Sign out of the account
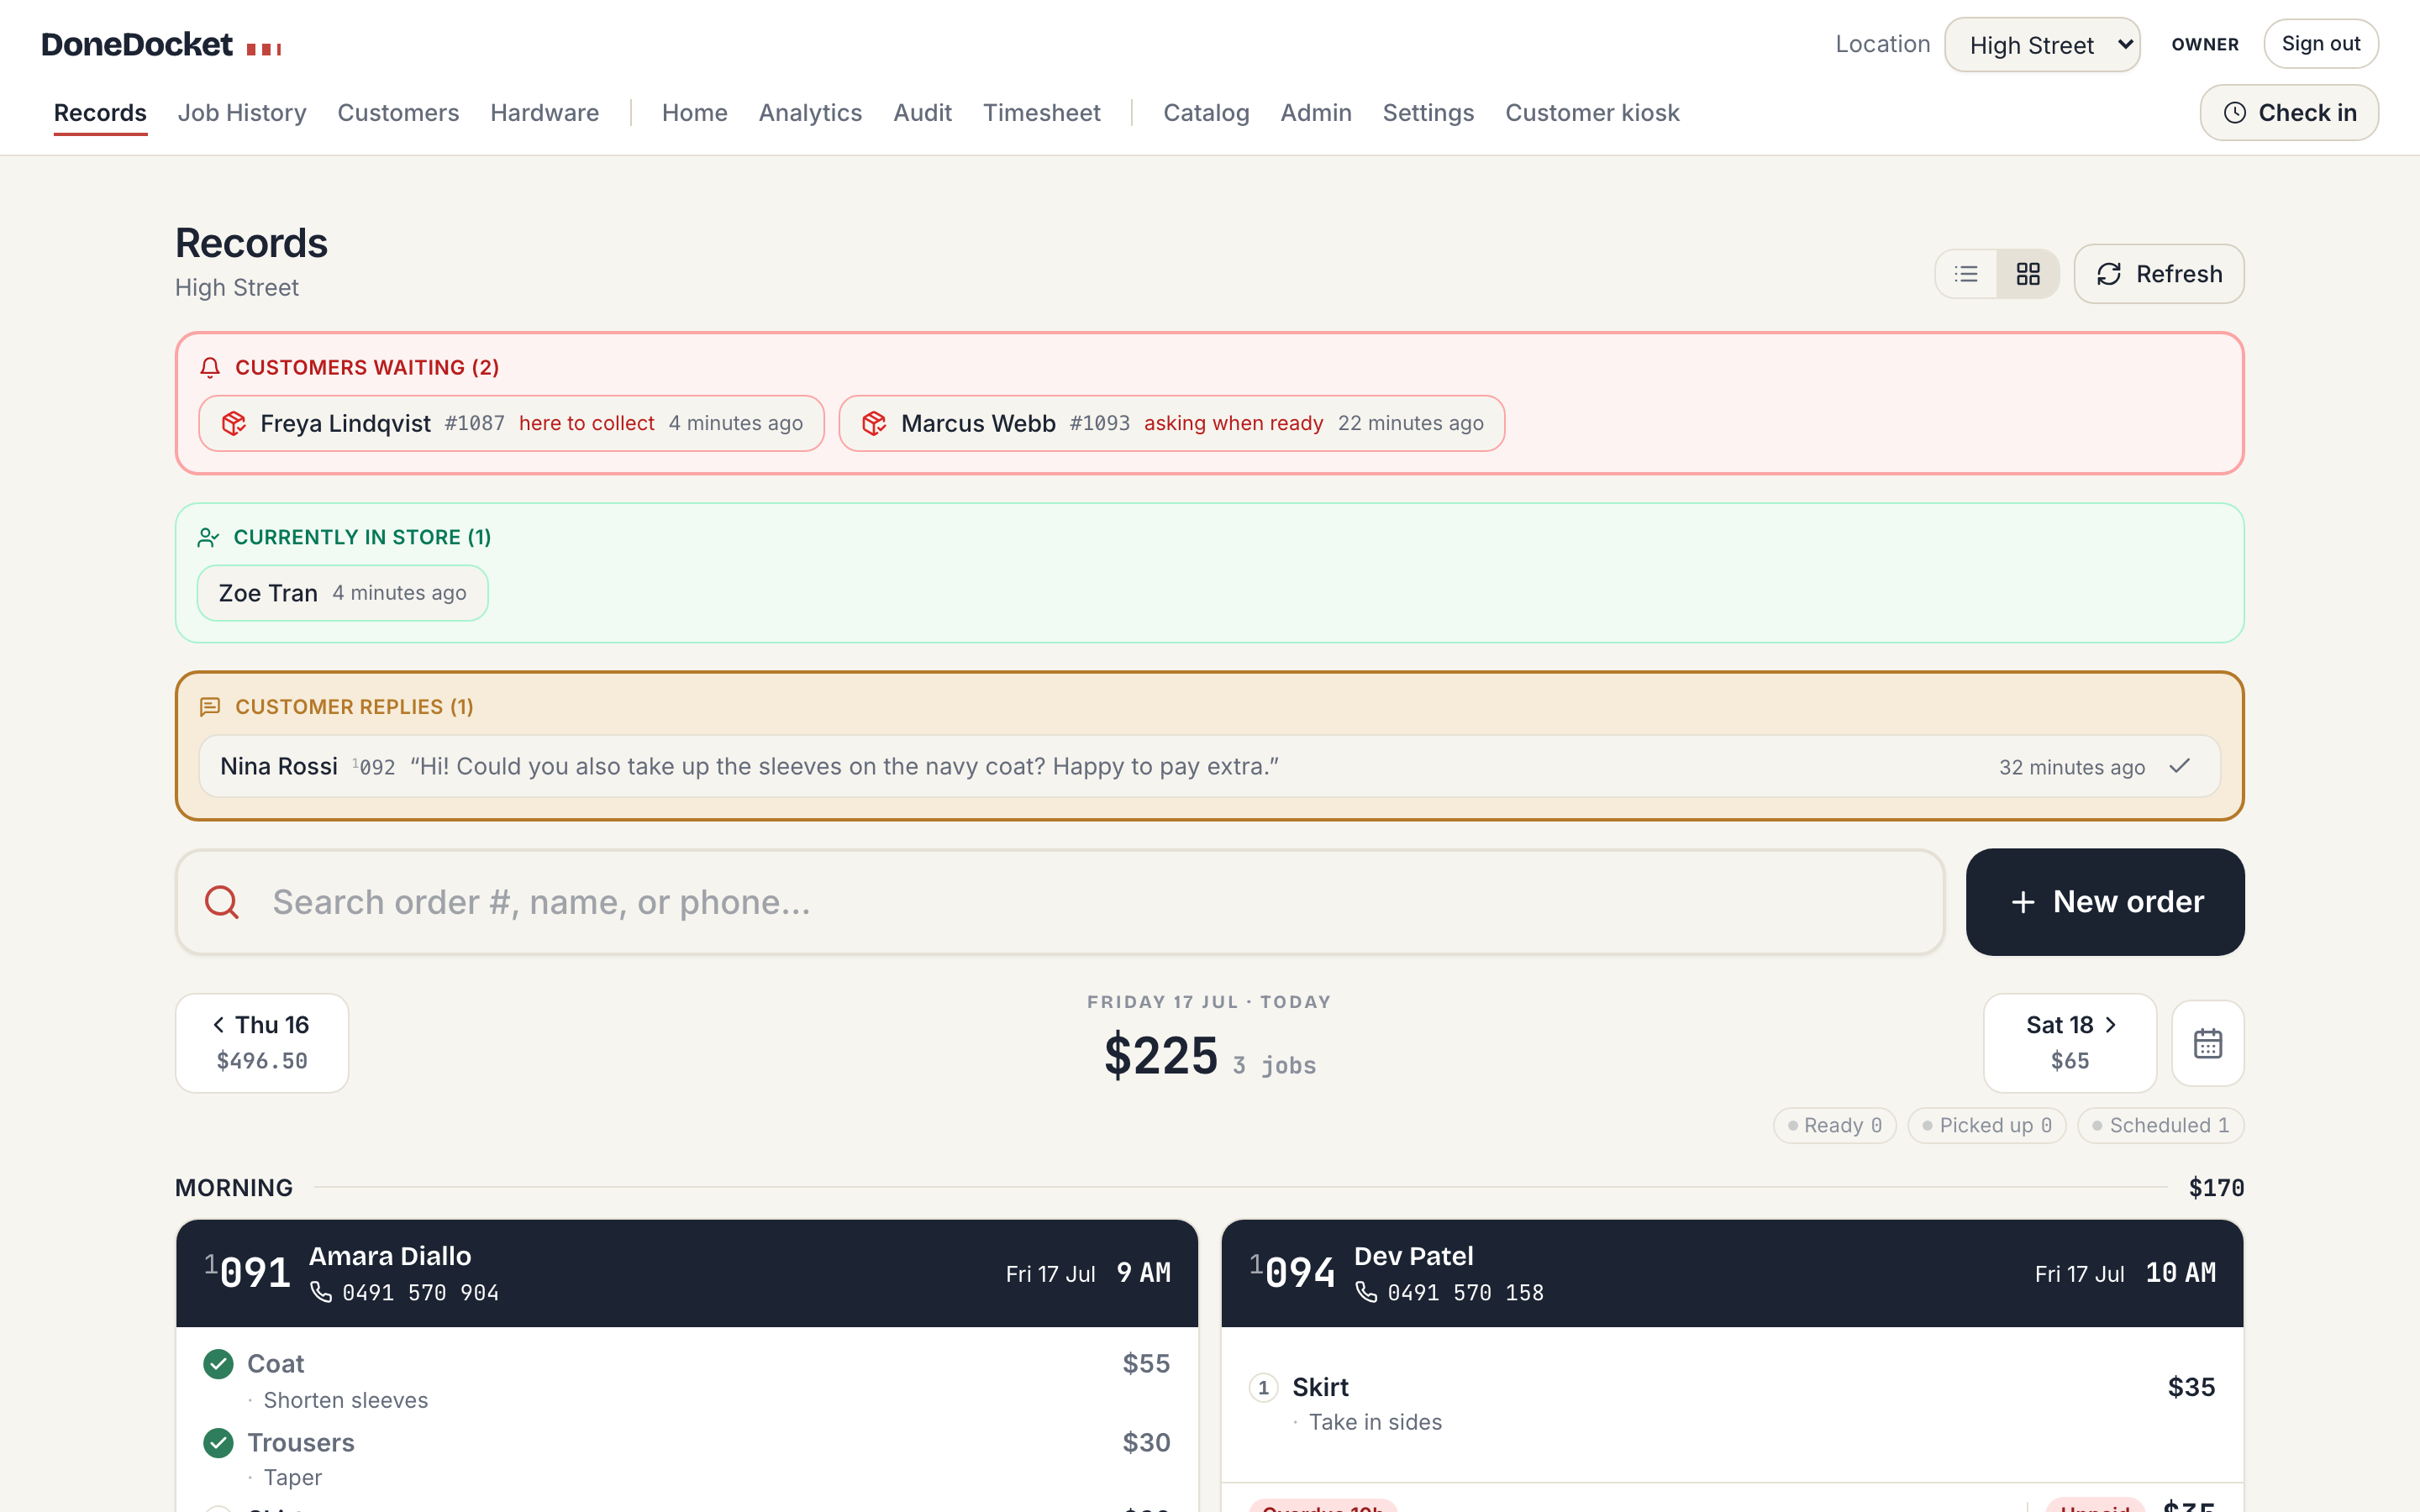Screen dimensions: 2420x1512 click(2320, 44)
